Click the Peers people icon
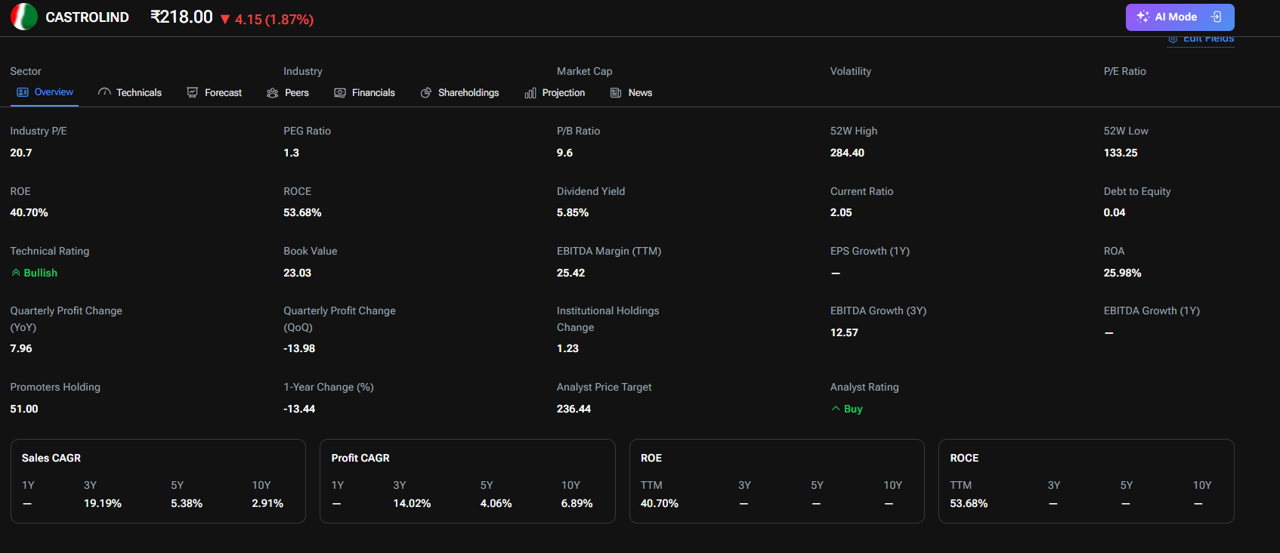1280x553 pixels. (273, 93)
